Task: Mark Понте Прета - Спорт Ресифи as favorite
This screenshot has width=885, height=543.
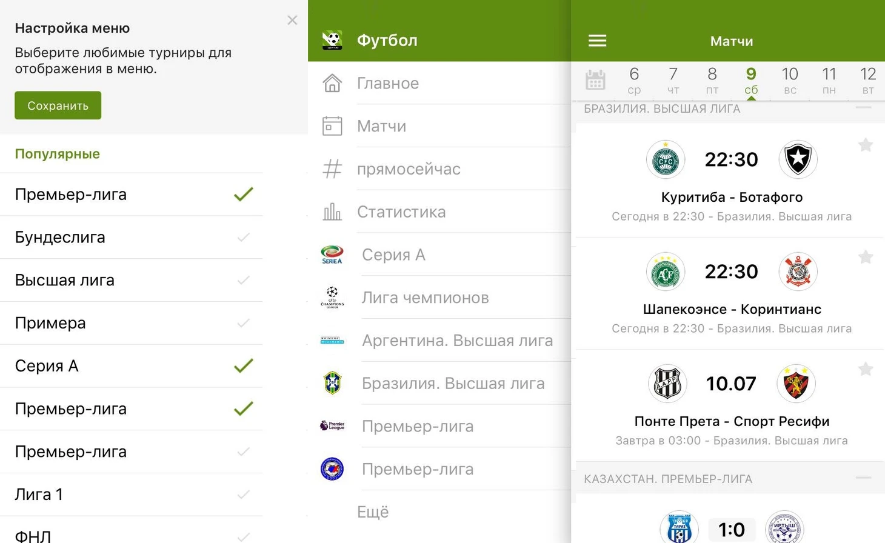Action: point(865,369)
